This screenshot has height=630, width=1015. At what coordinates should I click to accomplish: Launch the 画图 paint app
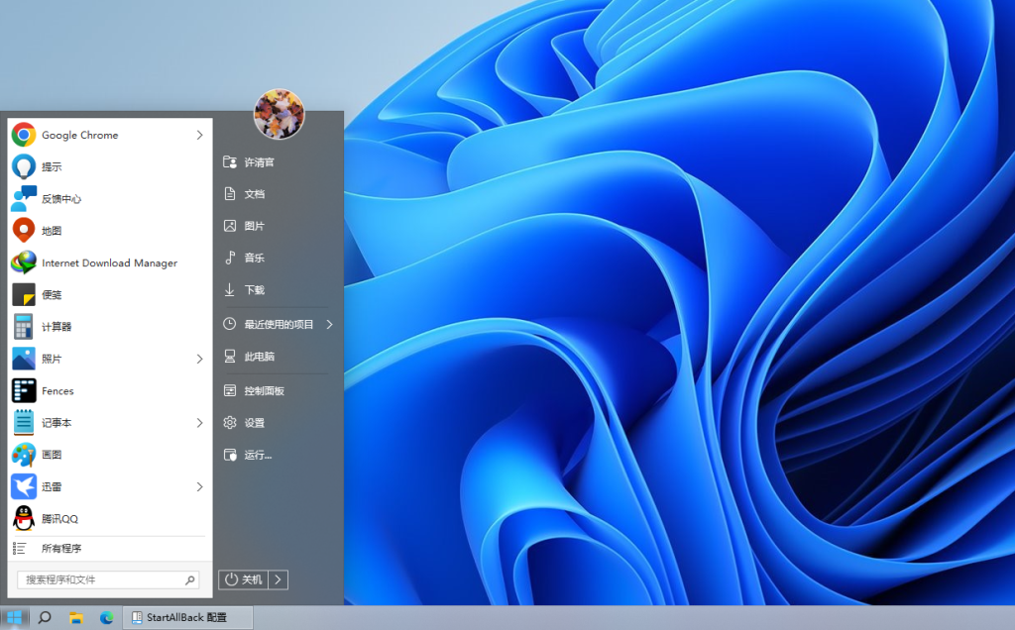(x=52, y=454)
